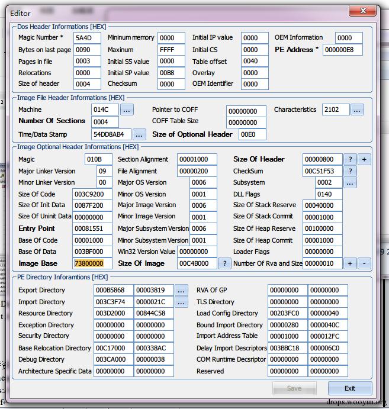This screenshot has height=409, width=389.
Task: Open the Export Directory ellipsis button
Action: click(181, 291)
